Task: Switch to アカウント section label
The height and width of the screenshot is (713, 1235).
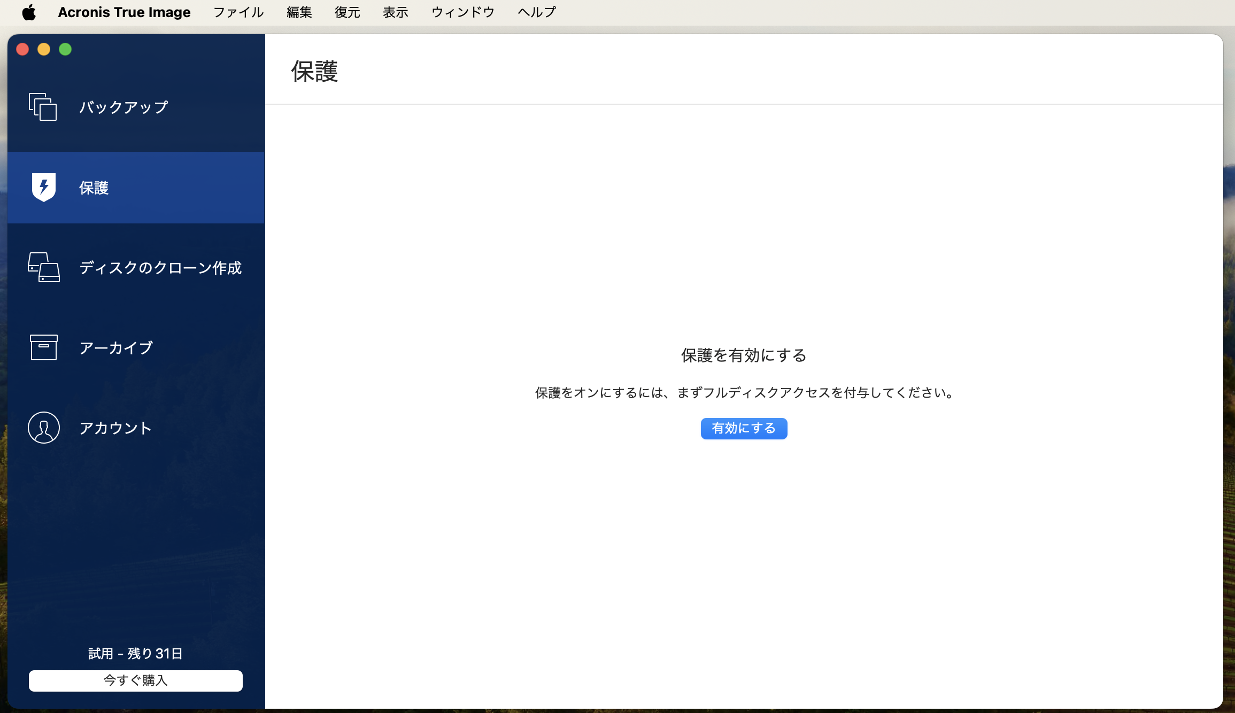Action: click(x=115, y=428)
